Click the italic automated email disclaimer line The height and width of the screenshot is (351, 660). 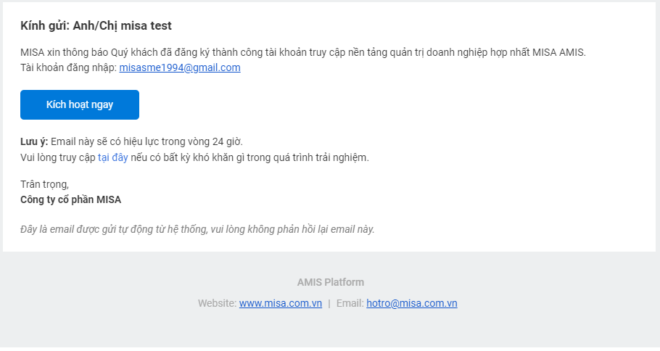point(197,229)
